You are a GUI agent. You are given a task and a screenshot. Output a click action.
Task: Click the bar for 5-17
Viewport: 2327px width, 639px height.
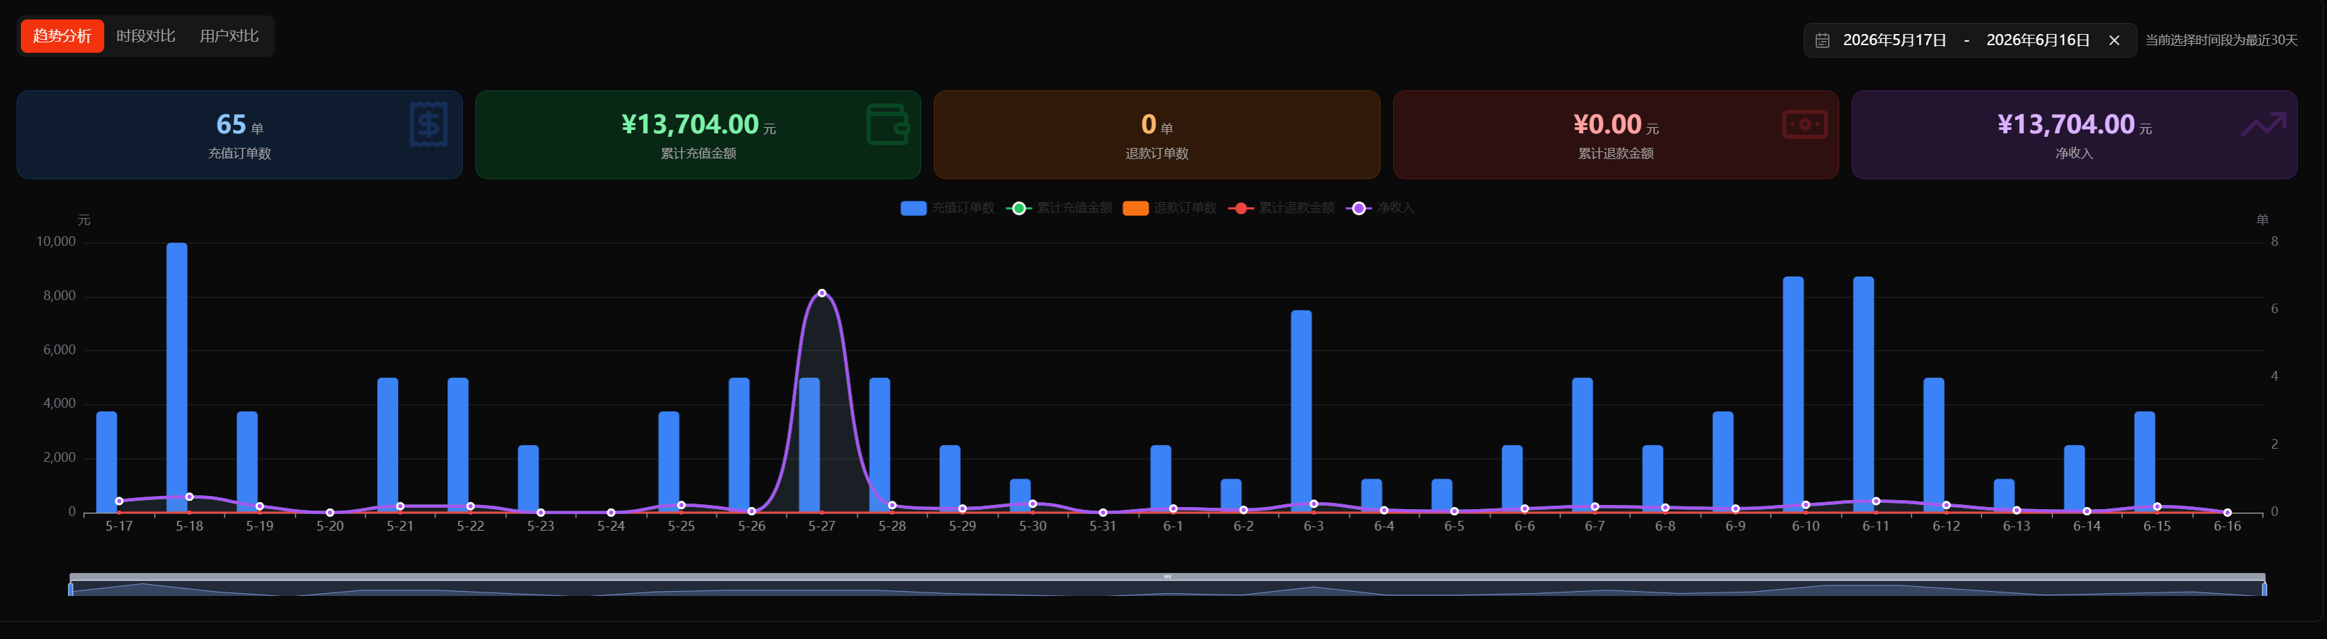point(106,462)
